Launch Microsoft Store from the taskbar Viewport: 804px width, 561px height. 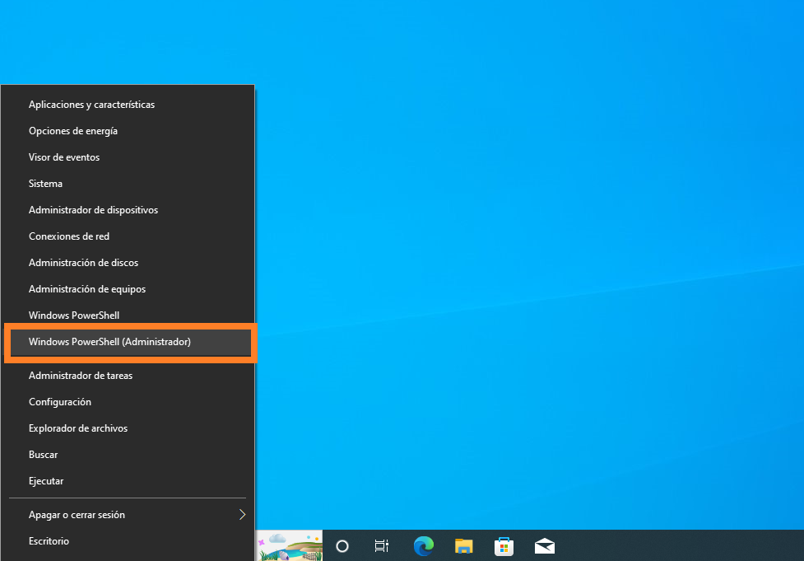[504, 545]
